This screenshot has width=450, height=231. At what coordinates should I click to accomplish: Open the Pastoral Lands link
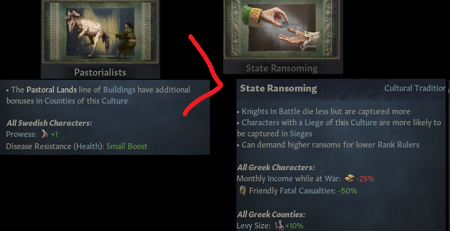52,90
